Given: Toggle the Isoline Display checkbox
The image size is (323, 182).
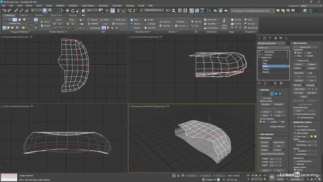Looking at the screenshot, I should [295, 133].
